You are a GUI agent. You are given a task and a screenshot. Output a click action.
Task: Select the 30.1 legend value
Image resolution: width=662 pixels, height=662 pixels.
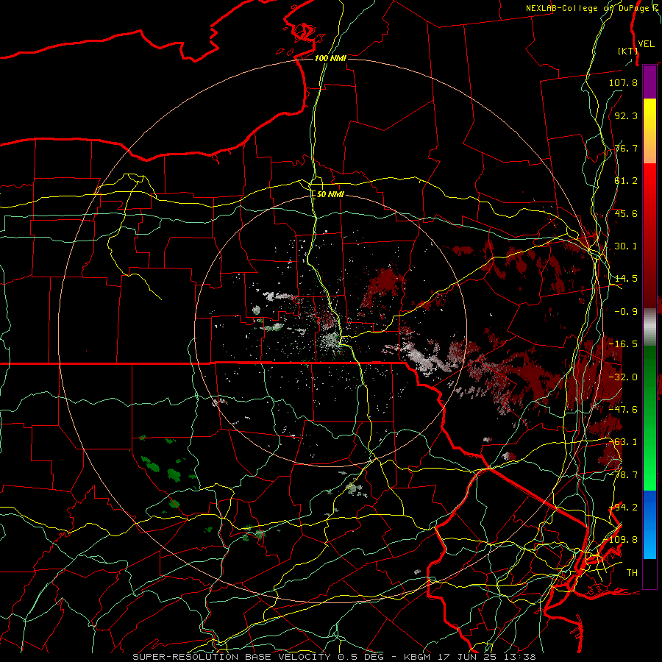pyautogui.click(x=626, y=246)
